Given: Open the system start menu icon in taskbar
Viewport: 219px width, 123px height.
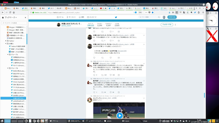Looking at the screenshot, I should (2, 121).
